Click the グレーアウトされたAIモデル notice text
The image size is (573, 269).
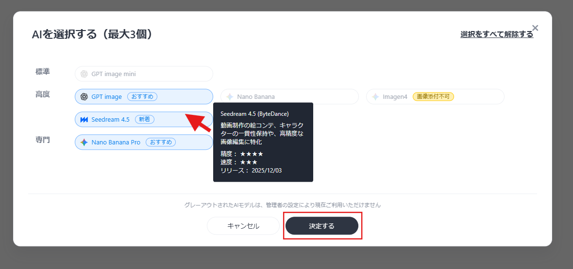[283, 205]
